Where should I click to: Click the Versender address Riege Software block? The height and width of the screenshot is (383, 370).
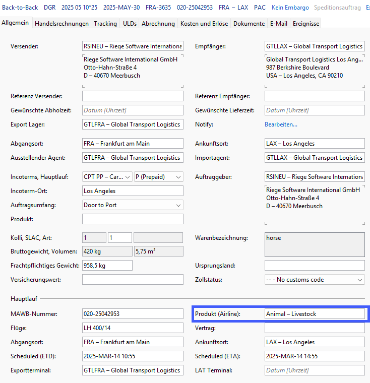133,71
